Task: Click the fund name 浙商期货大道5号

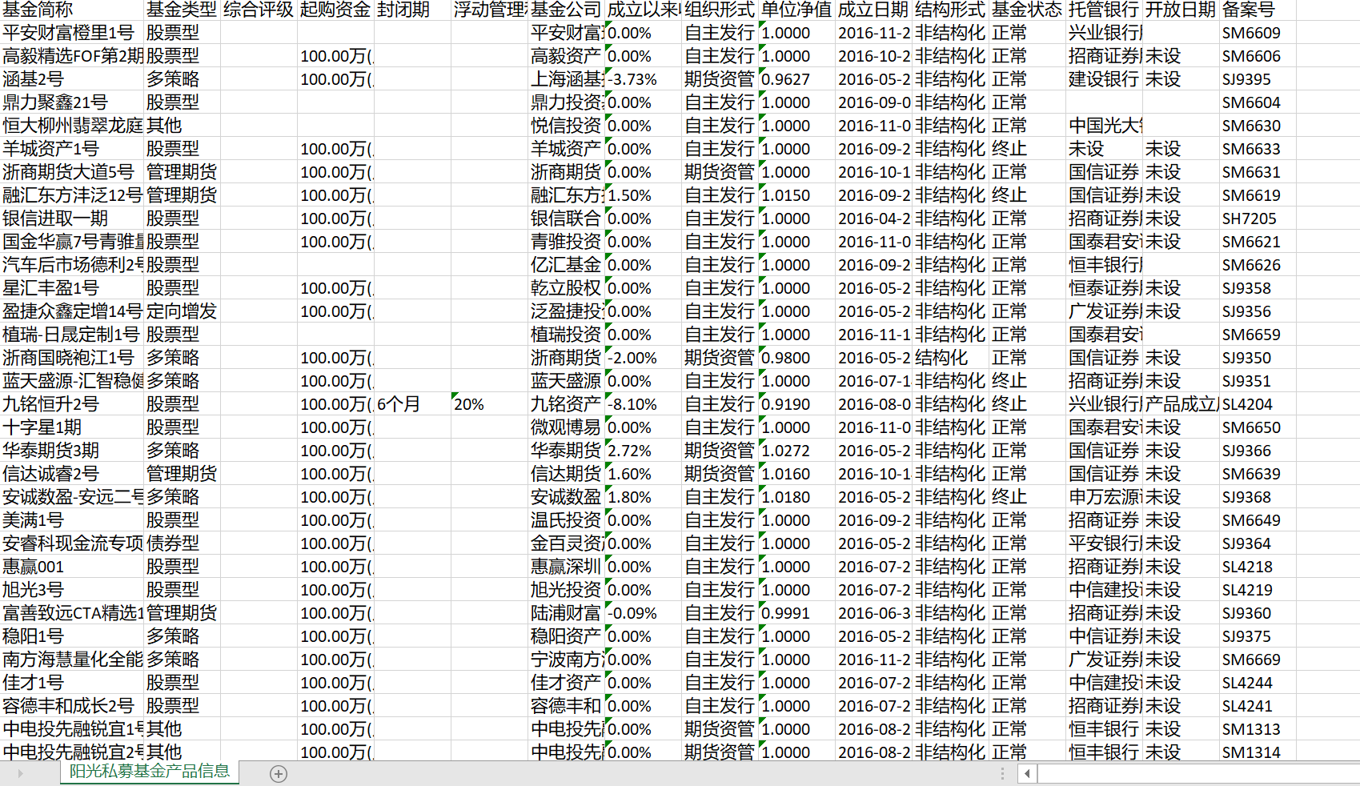Action: click(69, 172)
